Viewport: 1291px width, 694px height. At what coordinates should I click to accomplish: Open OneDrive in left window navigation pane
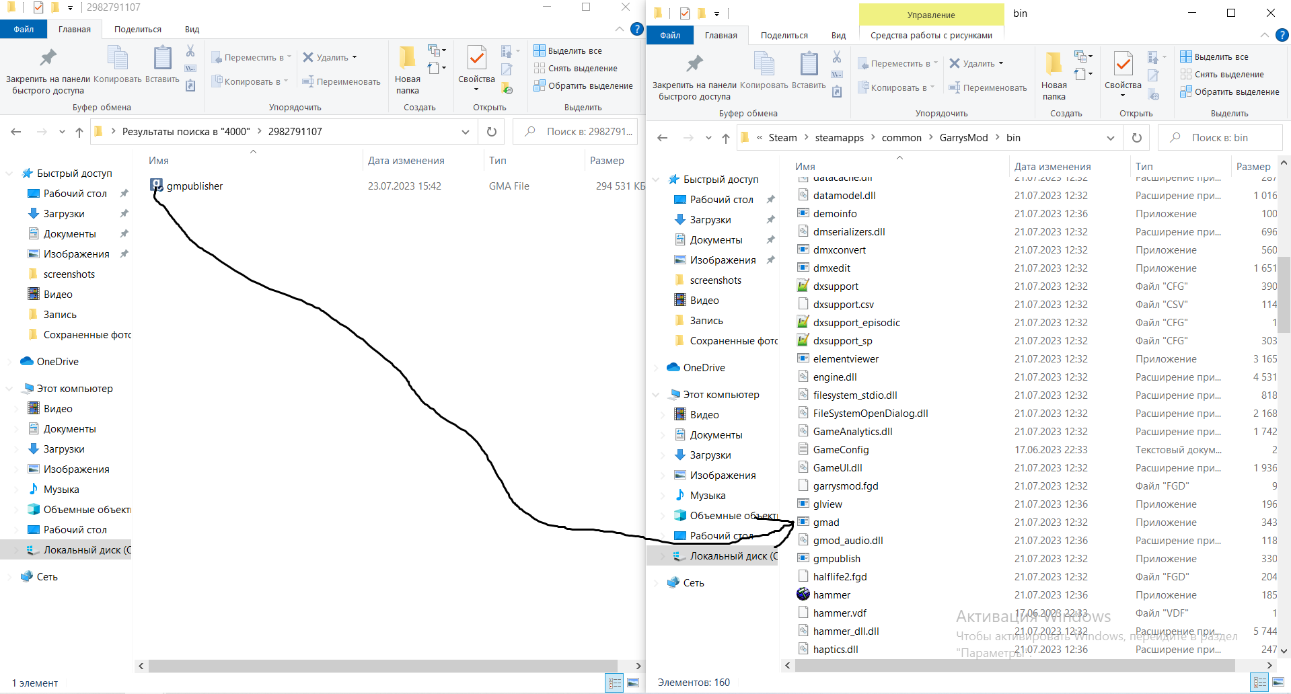[57, 362]
